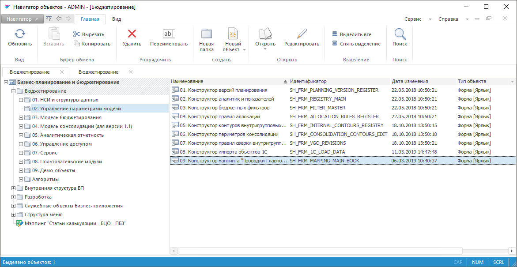The height and width of the screenshot is (267, 517).
Task: Select 08. Пользовательские модули folder
Action: (x=67, y=162)
